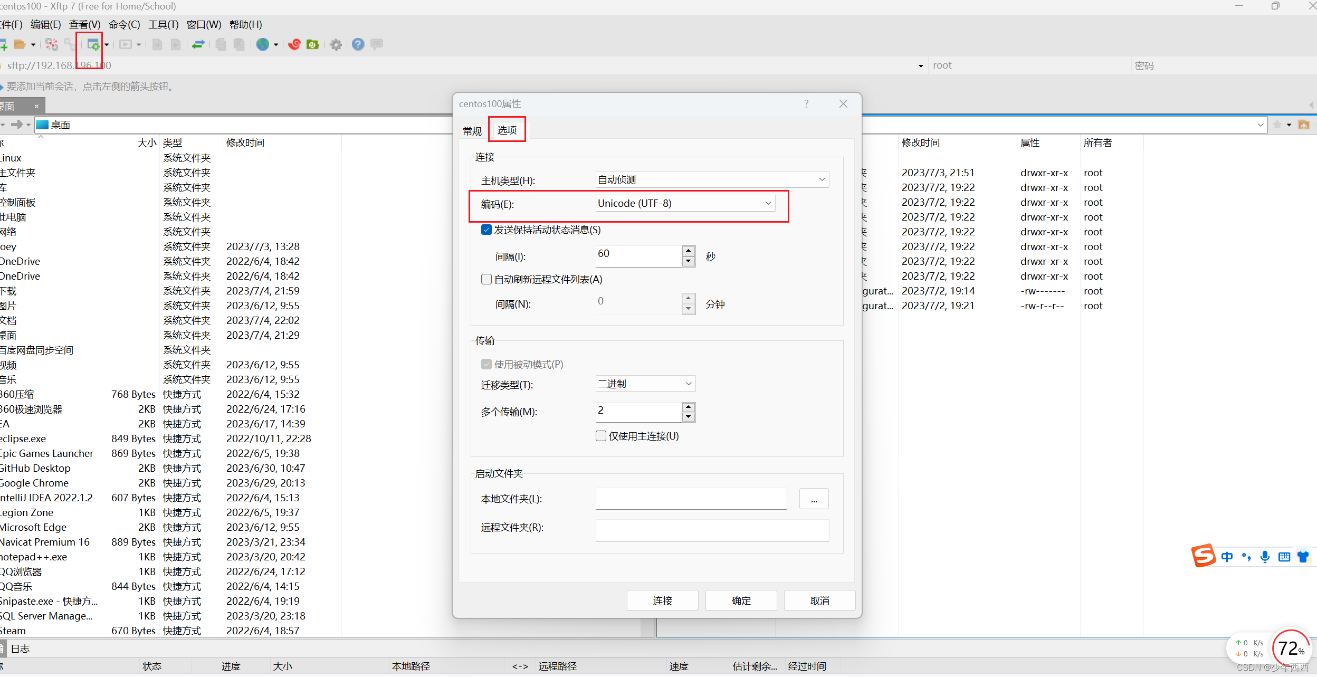Click the 确定 button
Screen dimensions: 1317x677
click(x=741, y=600)
